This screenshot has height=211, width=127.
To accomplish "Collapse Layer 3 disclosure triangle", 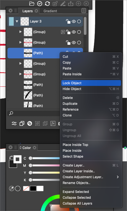I will tap(17, 21).
